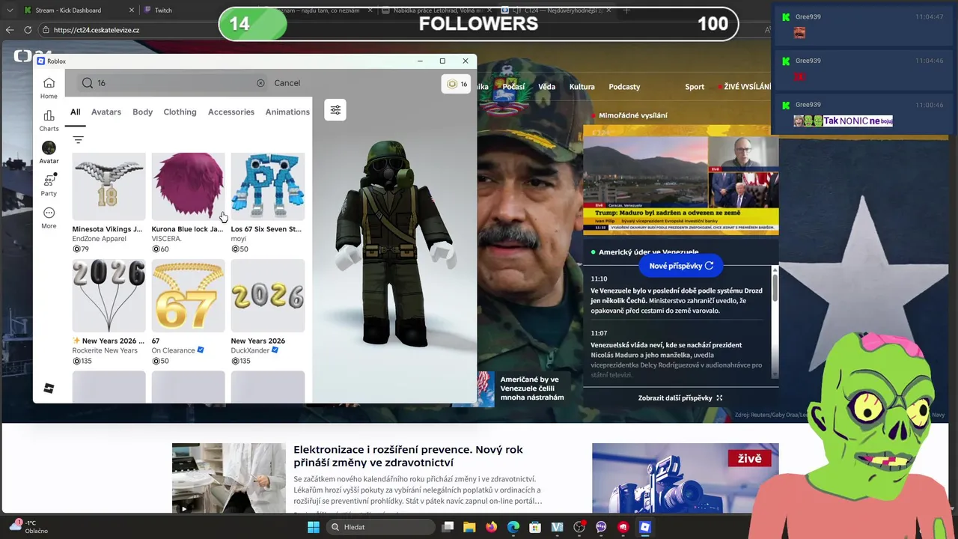Open the sort filter below All tab
958x539 pixels.
click(78, 139)
